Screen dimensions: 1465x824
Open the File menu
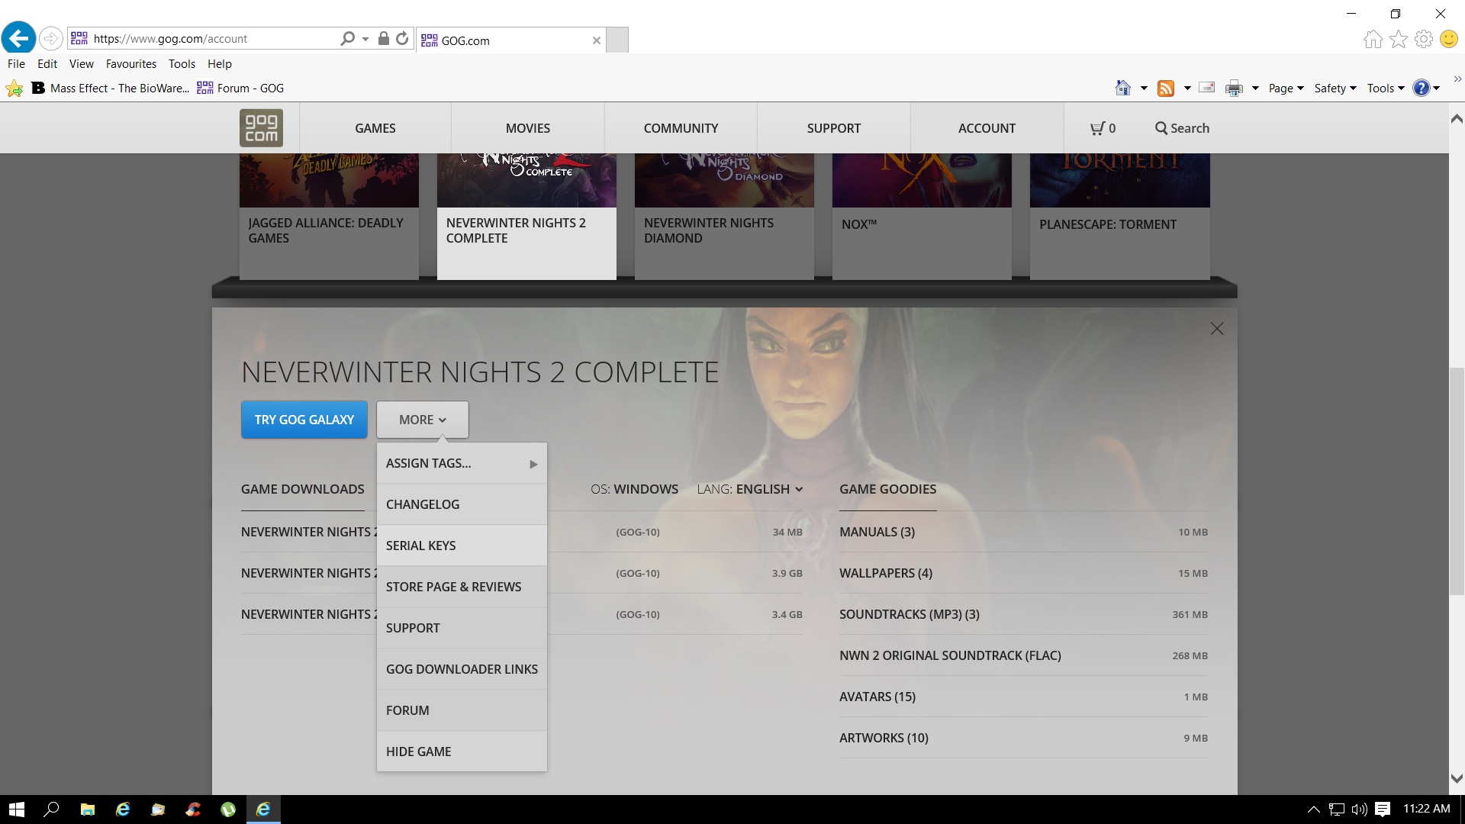(16, 64)
